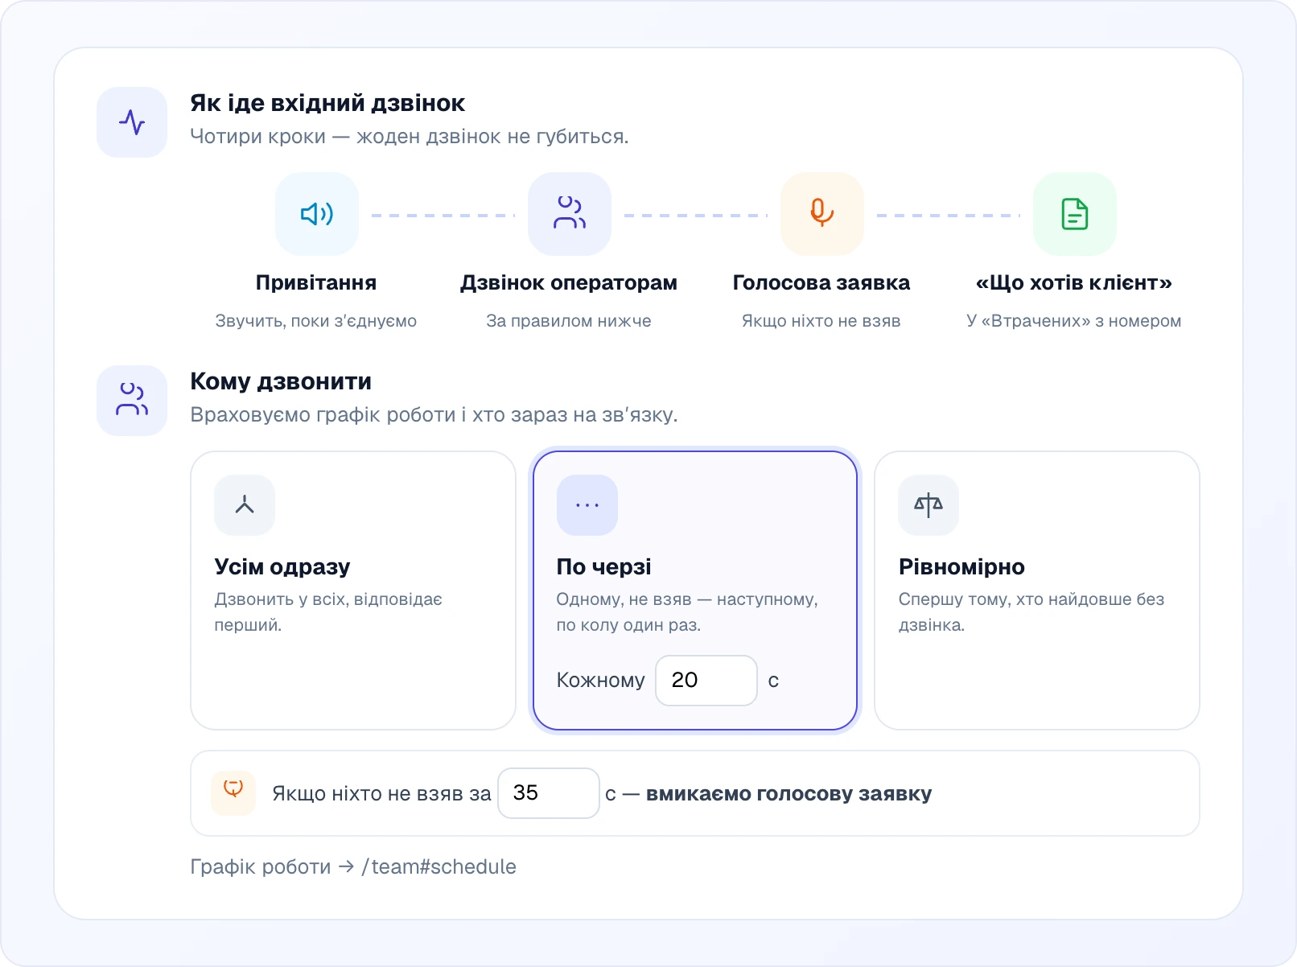Screen dimensions: 1297x967
Task: Click 'Якщо ніхто не взяв за' label in timeout row
Action: 382,794
